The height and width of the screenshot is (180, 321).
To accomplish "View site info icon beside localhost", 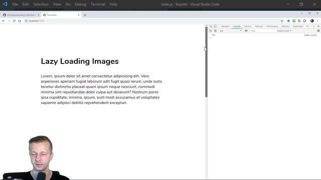I will coord(26,21).
